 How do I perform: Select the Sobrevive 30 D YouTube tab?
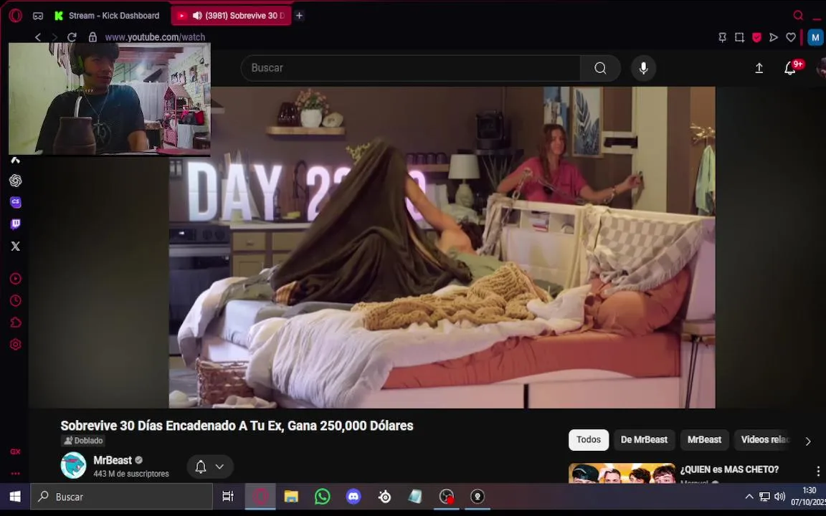[x=232, y=16]
